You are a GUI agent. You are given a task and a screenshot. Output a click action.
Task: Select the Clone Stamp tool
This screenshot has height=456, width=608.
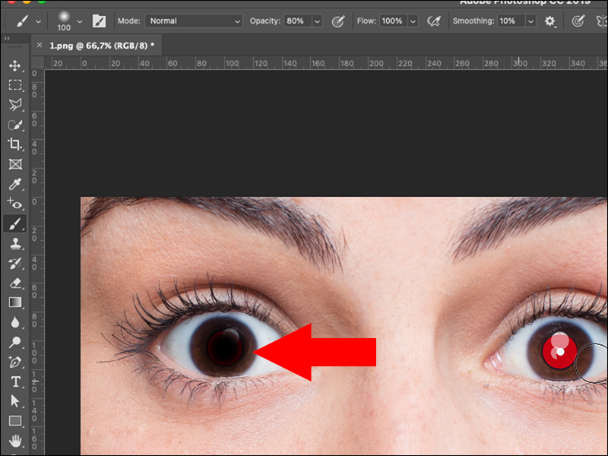pos(15,243)
